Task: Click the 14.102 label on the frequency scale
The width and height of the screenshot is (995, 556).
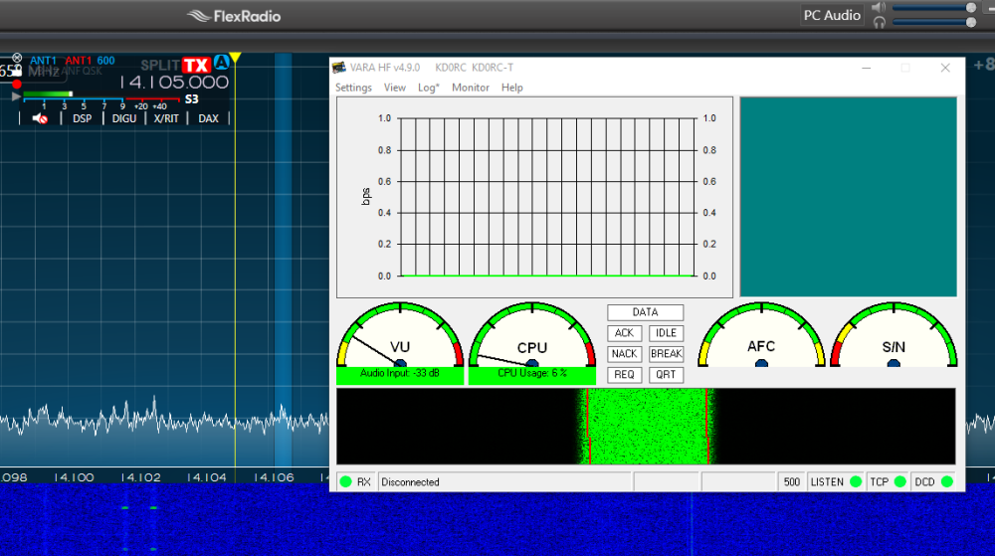Action: (x=141, y=477)
